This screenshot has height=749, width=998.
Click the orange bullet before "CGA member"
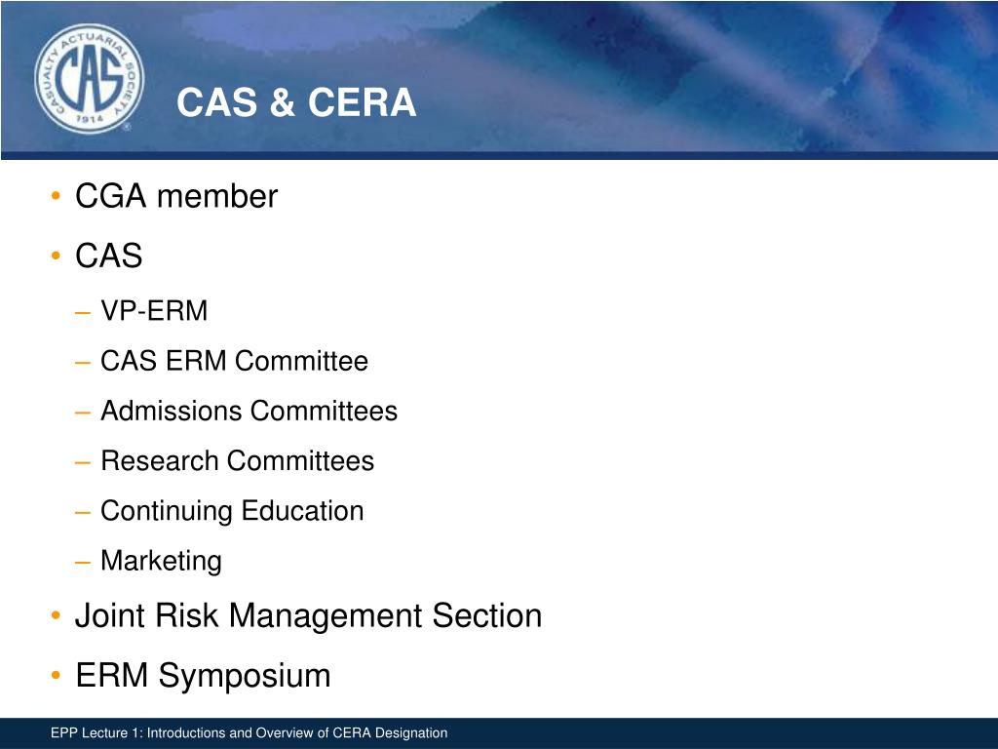pyautogui.click(x=58, y=197)
